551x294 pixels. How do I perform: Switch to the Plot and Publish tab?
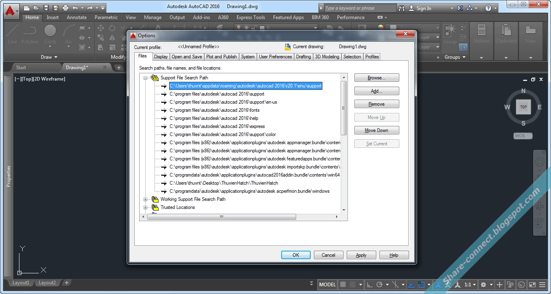point(222,57)
